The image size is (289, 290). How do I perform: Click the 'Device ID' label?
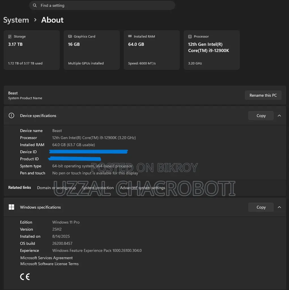[28, 152]
